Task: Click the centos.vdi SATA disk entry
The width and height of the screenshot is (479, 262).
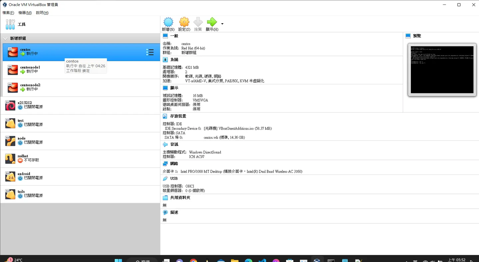Action: coord(225,137)
